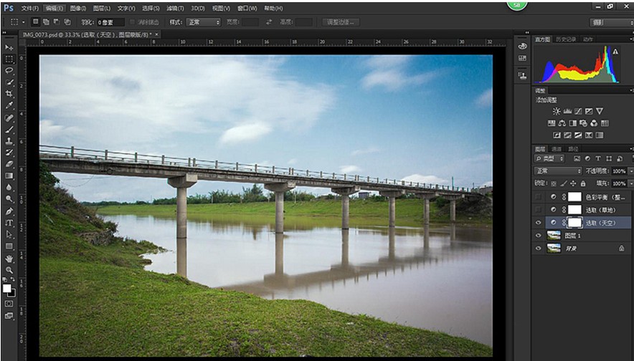
Task: Switch to the 通道 channels tab
Action: 557,149
